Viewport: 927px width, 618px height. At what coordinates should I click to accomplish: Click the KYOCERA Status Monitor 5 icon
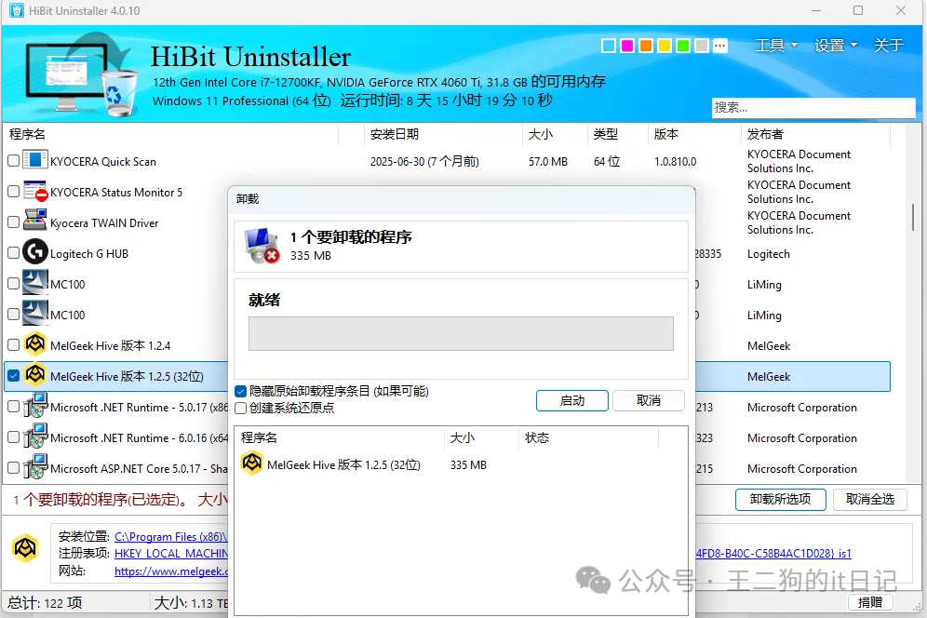point(34,191)
